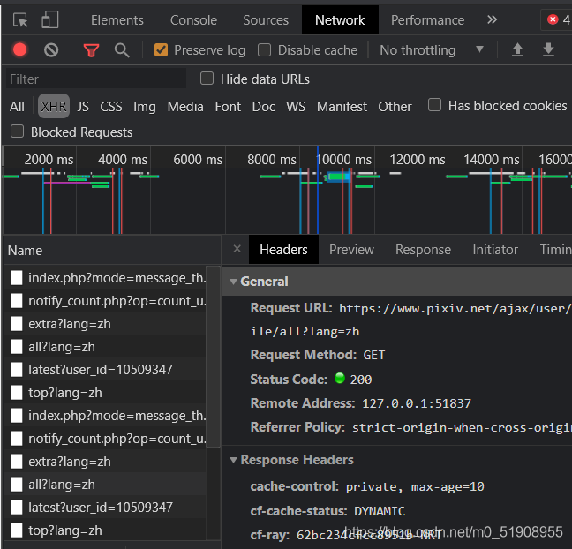The width and height of the screenshot is (572, 549).
Task: Show more DevTools tabs chevron
Action: (492, 19)
